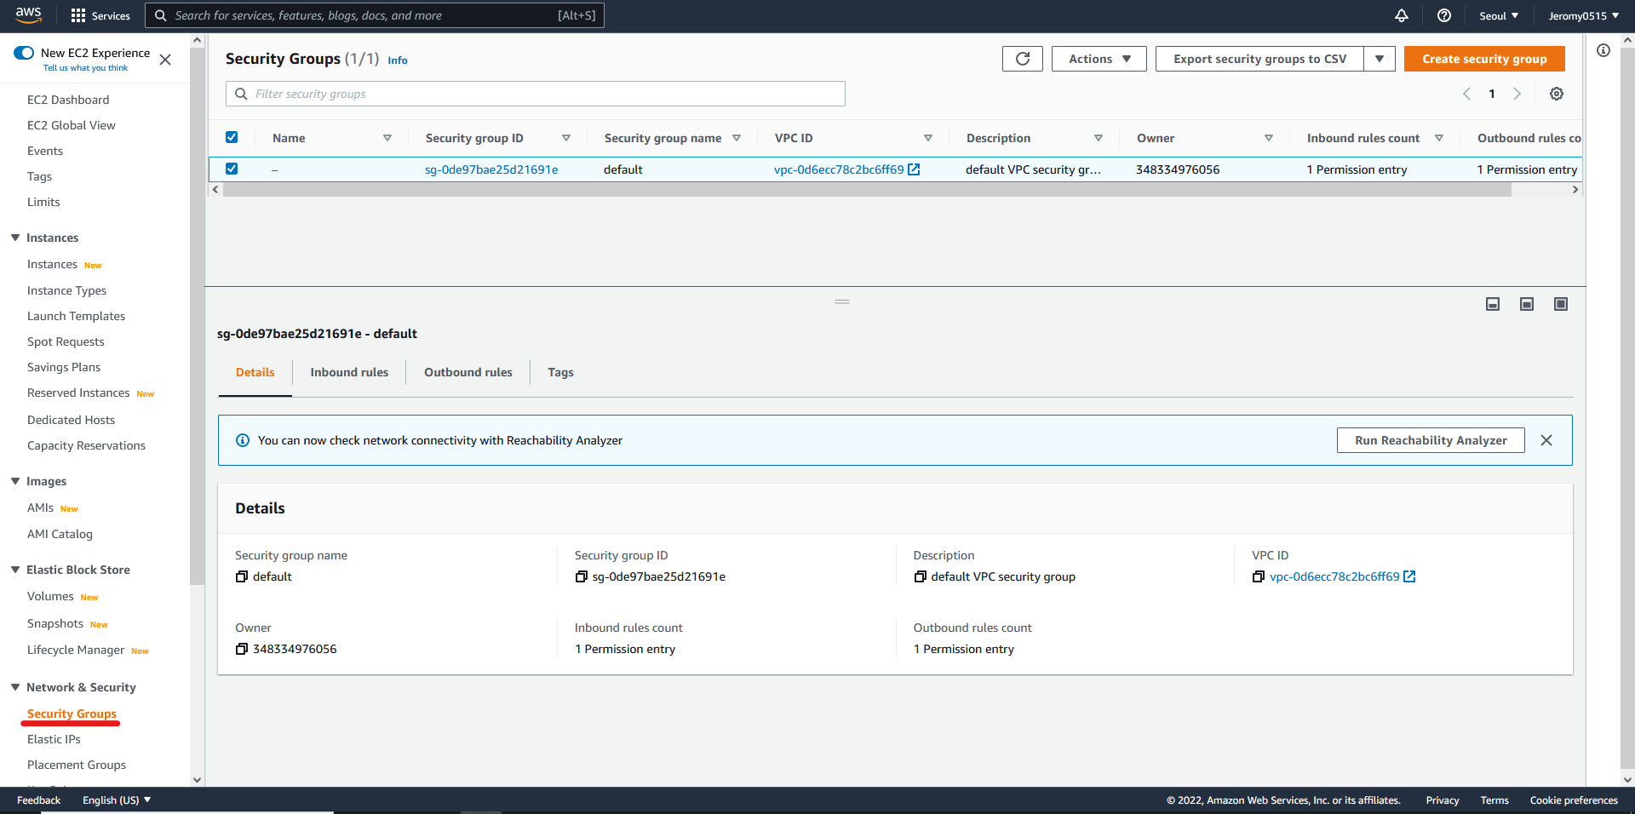Open the Seoul region dropdown
The image size is (1635, 814).
[x=1499, y=15]
